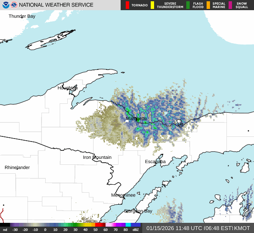Viewport: 254px width, 233px height.
Task: Click the National Weather Service emblem
Action: point(14,5)
